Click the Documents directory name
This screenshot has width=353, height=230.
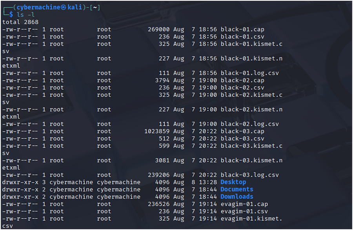(x=237, y=189)
